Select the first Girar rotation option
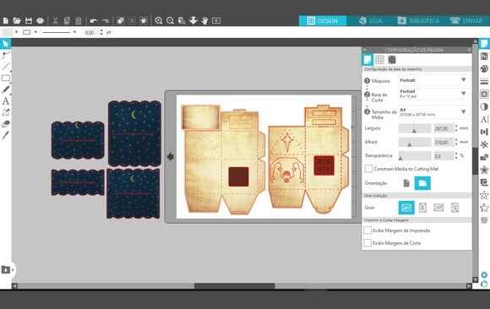Viewport: 490px width, 309px height. (x=406, y=208)
